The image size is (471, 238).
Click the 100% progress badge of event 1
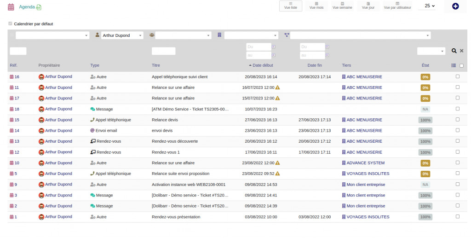pyautogui.click(x=425, y=217)
